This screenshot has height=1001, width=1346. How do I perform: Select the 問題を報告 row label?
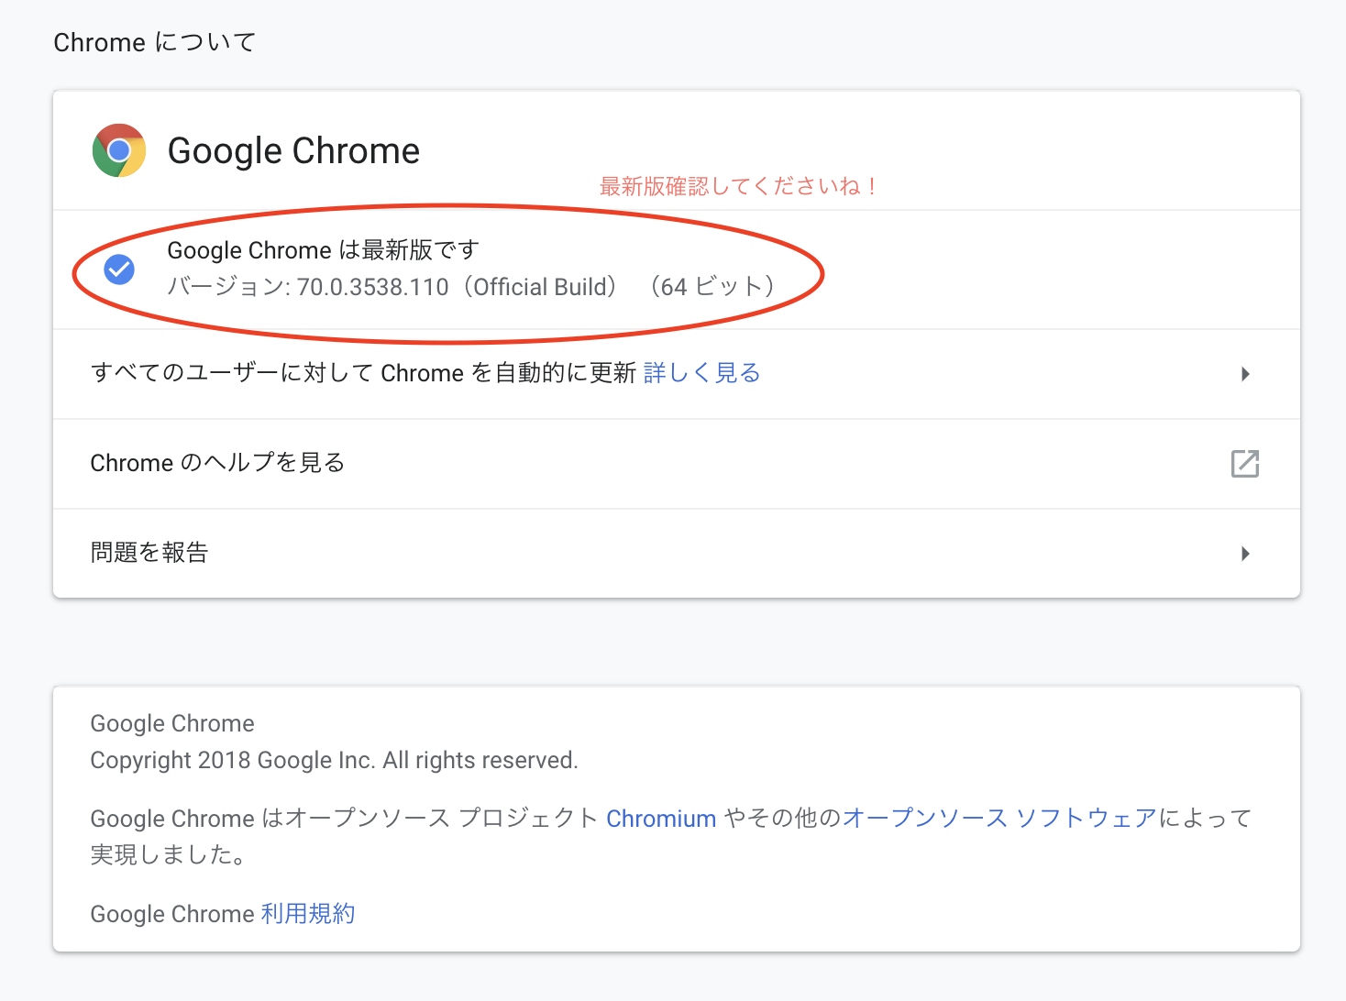pos(149,553)
